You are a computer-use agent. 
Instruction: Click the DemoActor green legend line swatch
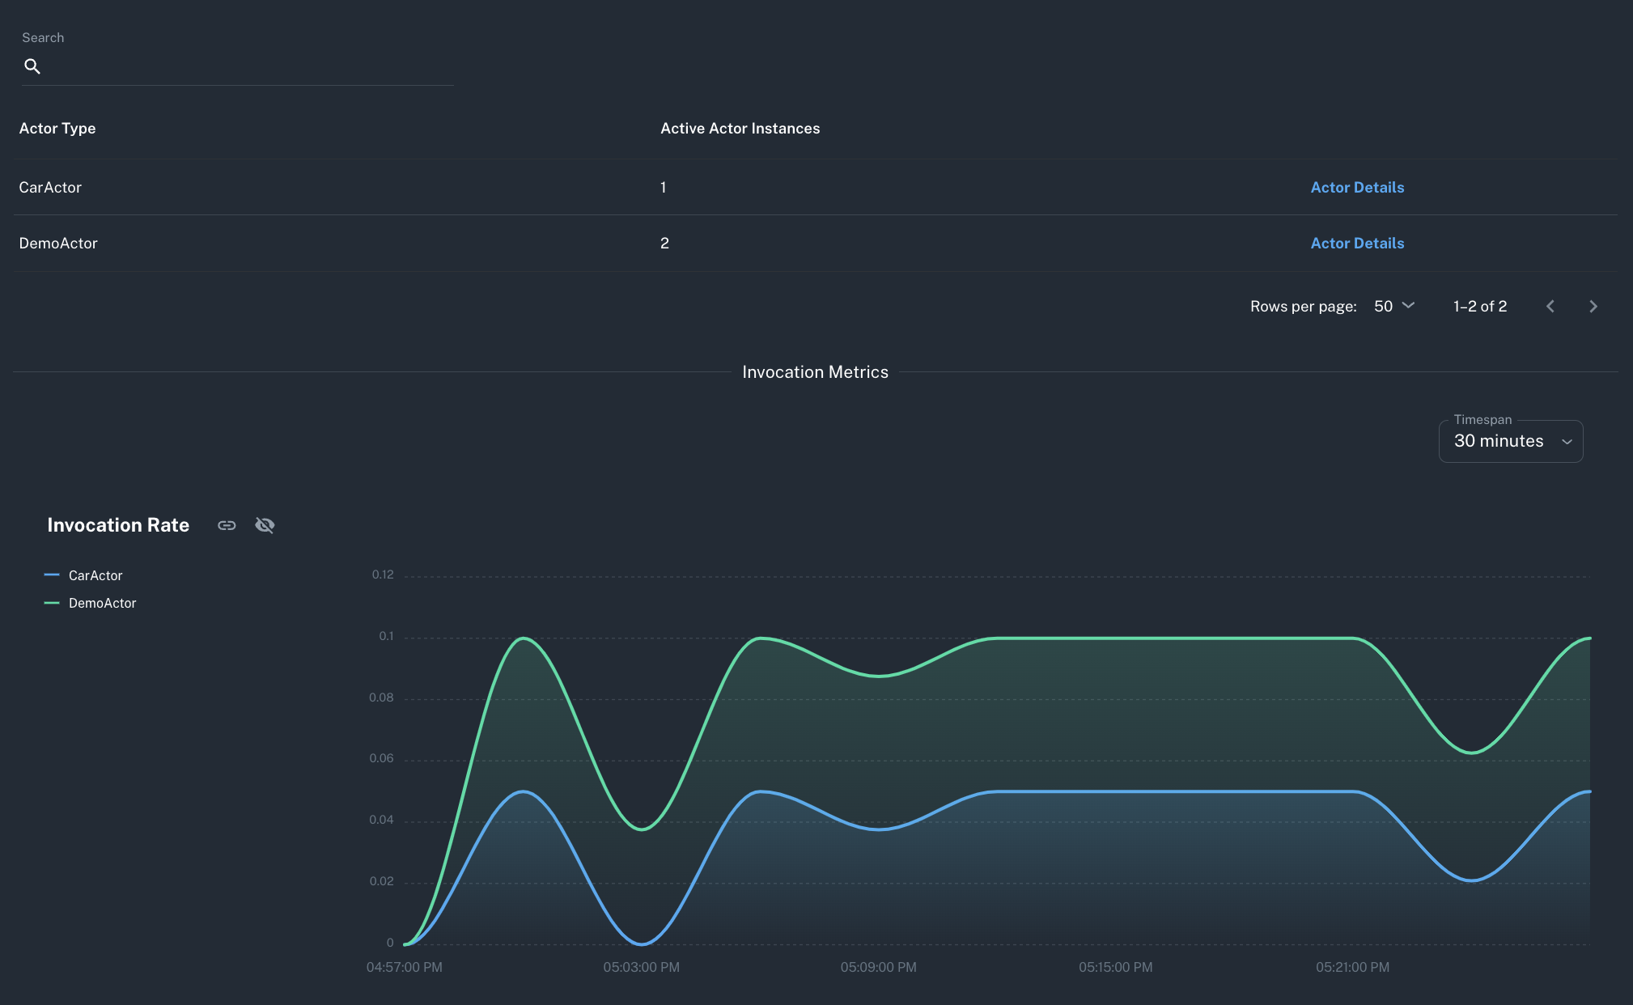52,603
